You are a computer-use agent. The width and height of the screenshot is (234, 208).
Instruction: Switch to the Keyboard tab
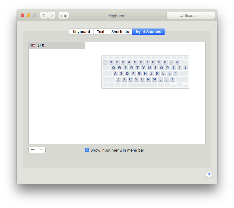point(81,32)
